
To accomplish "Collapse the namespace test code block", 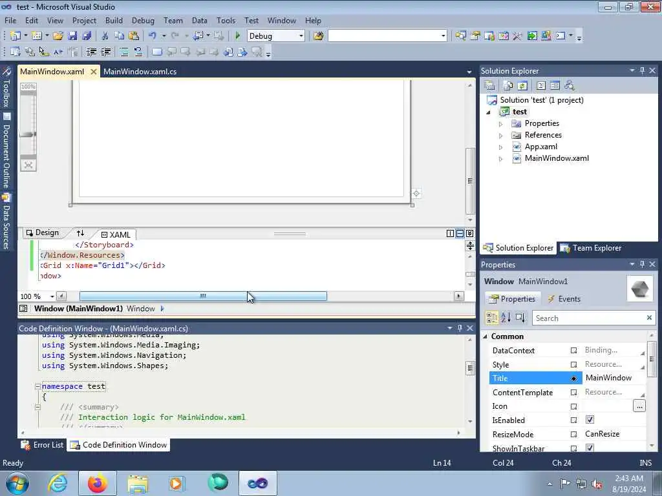I will coord(37,386).
